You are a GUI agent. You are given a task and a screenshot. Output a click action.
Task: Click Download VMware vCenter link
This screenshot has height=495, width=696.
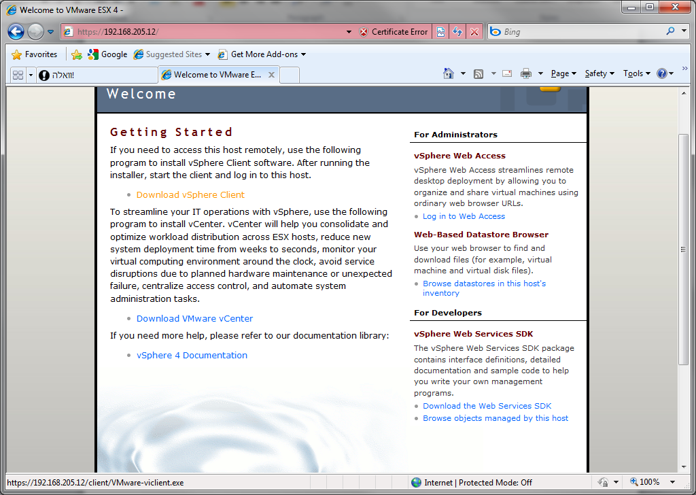[194, 319]
